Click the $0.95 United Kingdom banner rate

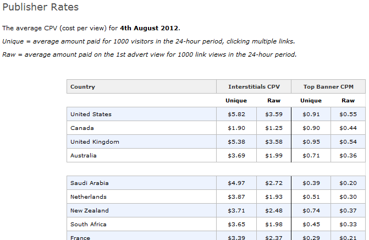pyautogui.click(x=311, y=142)
